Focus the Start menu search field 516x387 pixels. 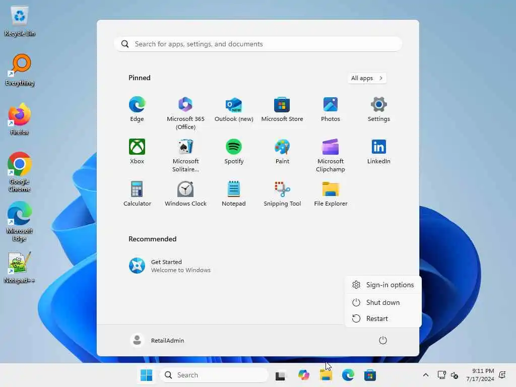pyautogui.click(x=258, y=44)
